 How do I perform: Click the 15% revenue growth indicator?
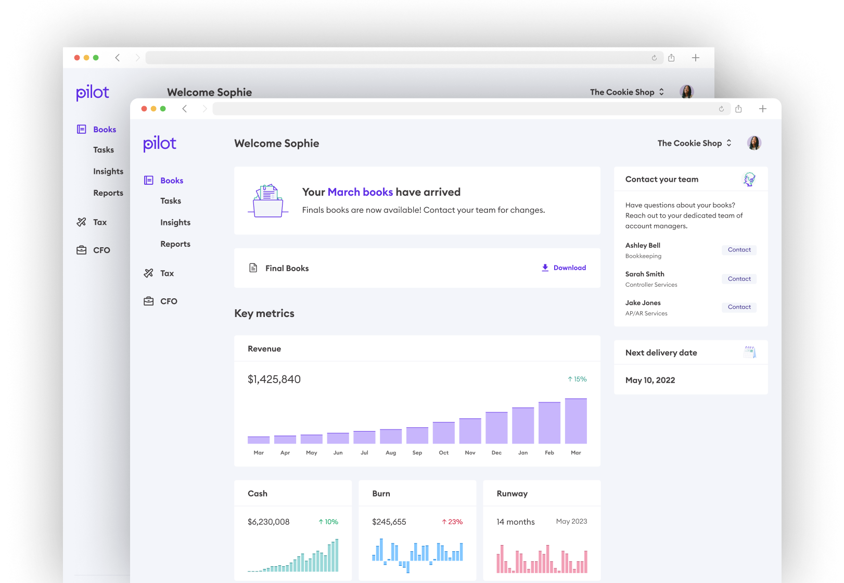pyautogui.click(x=577, y=379)
